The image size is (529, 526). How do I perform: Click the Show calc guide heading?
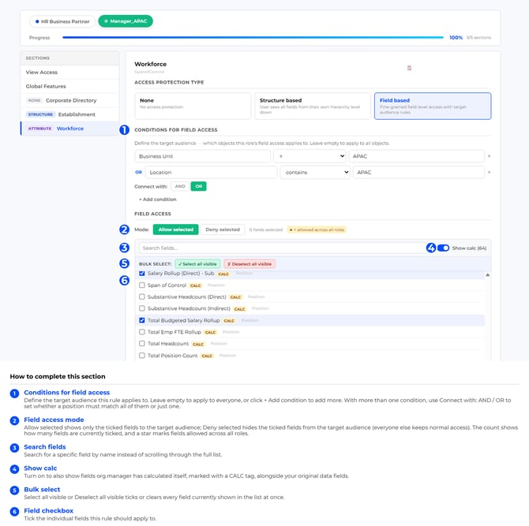click(40, 468)
